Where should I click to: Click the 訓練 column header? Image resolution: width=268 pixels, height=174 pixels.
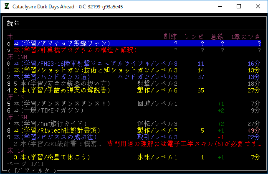(170, 37)
